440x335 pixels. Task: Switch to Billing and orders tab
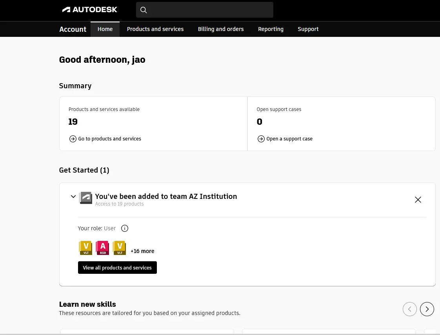point(221,29)
